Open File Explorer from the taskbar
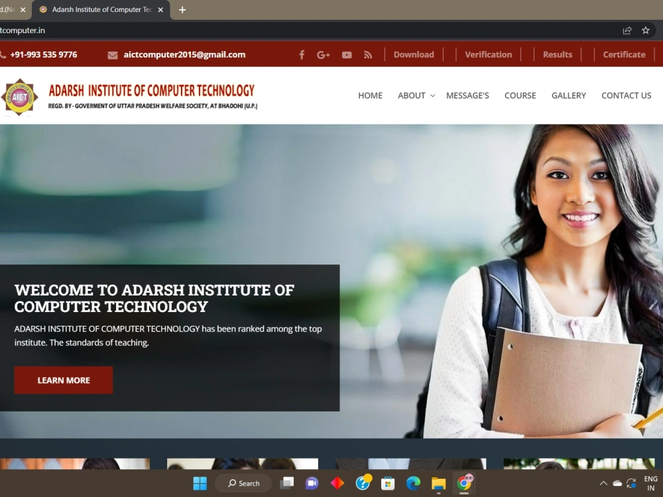Image resolution: width=663 pixels, height=497 pixels. [438, 483]
